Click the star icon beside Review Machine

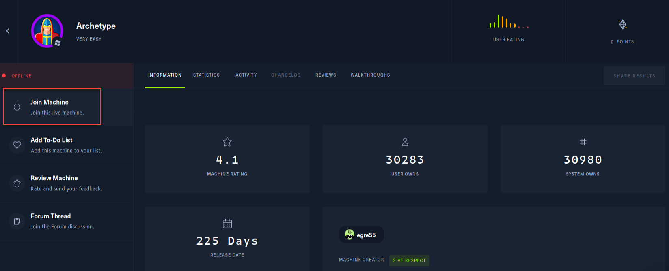(x=17, y=183)
